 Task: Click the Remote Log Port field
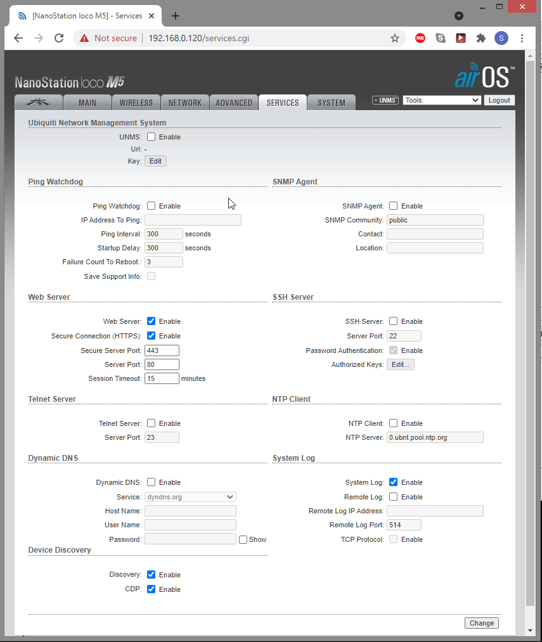tap(404, 525)
